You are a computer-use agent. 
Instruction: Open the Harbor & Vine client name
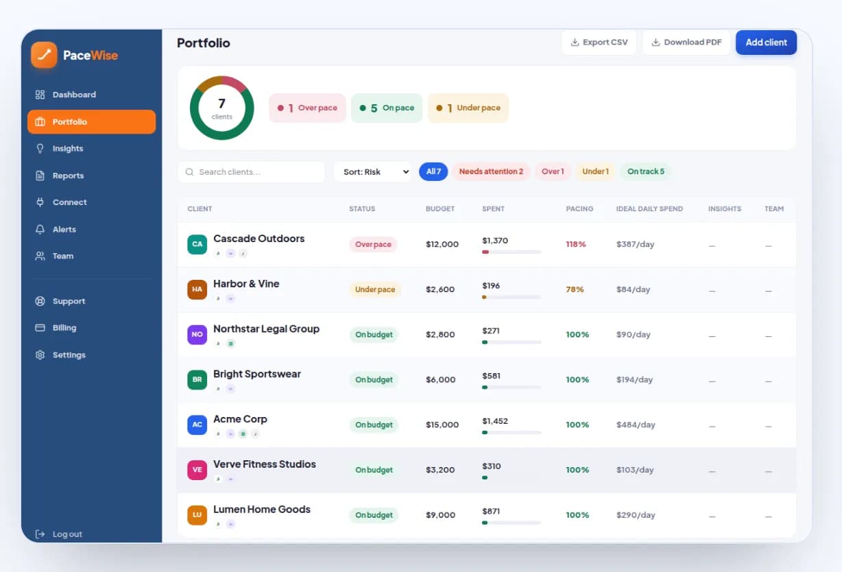[246, 284]
